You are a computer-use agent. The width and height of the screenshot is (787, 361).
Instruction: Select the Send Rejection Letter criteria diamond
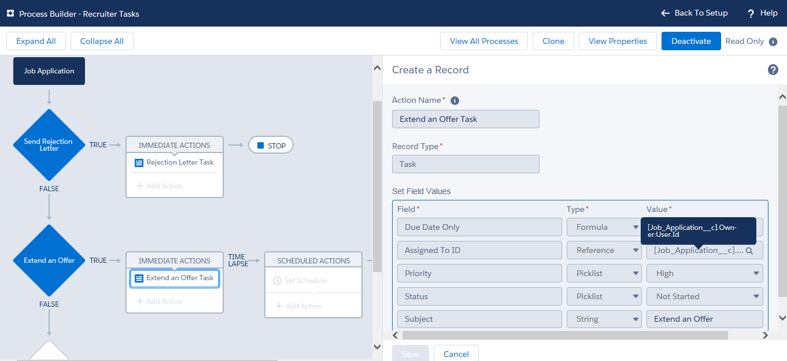pos(49,145)
